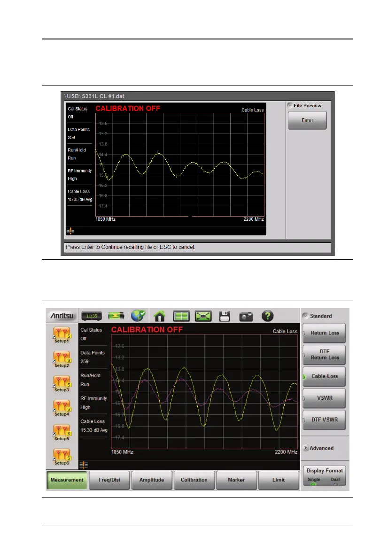Select Cable Loss measurement

324,376
